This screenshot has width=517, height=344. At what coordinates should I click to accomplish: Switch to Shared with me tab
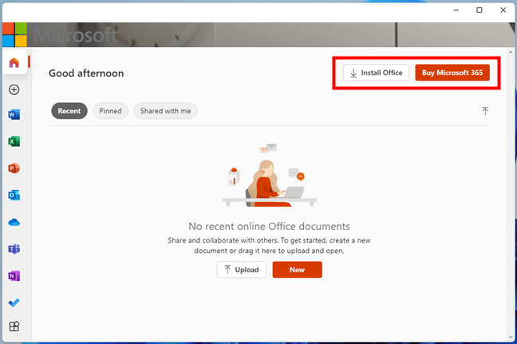click(x=165, y=111)
